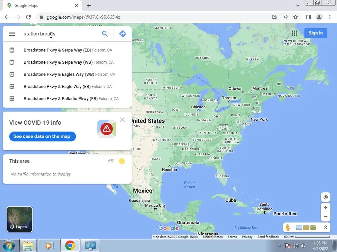The height and width of the screenshot is (252, 337).
Task: Click the Houston city label
Action: pos(169,170)
